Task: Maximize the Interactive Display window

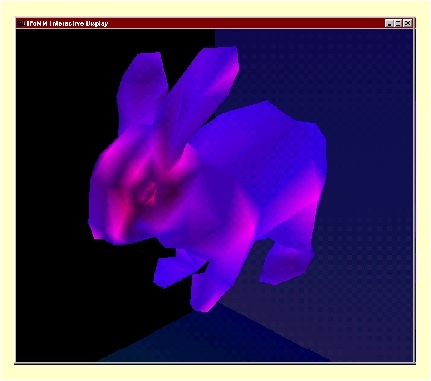Action: [x=398, y=23]
